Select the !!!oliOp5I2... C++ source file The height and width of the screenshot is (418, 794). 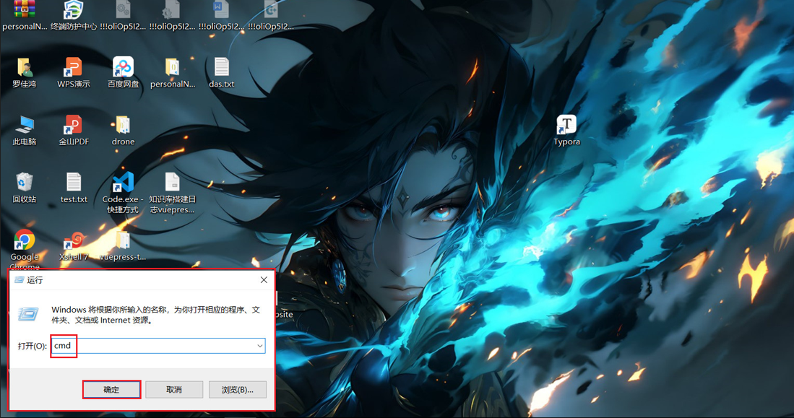click(271, 10)
